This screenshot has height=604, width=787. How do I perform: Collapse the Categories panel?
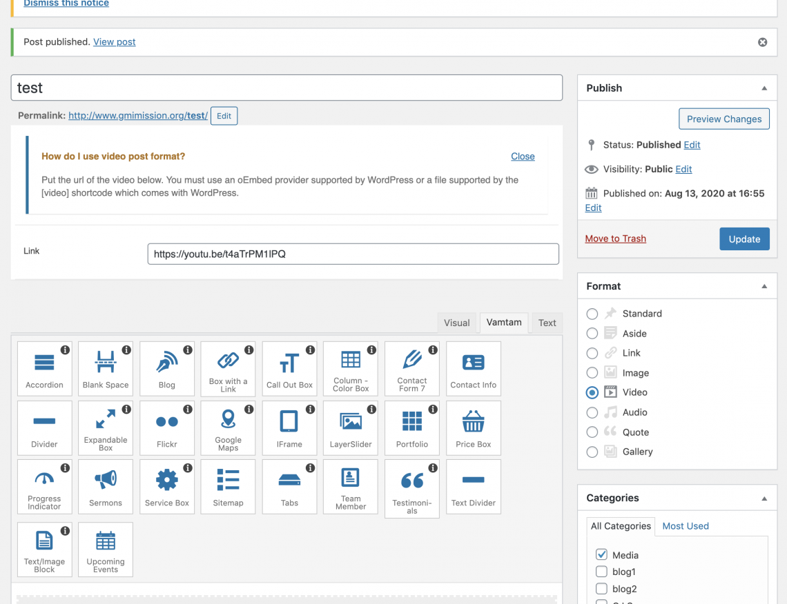pos(764,498)
